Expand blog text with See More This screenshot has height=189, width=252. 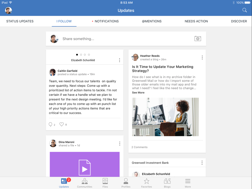click(138, 92)
